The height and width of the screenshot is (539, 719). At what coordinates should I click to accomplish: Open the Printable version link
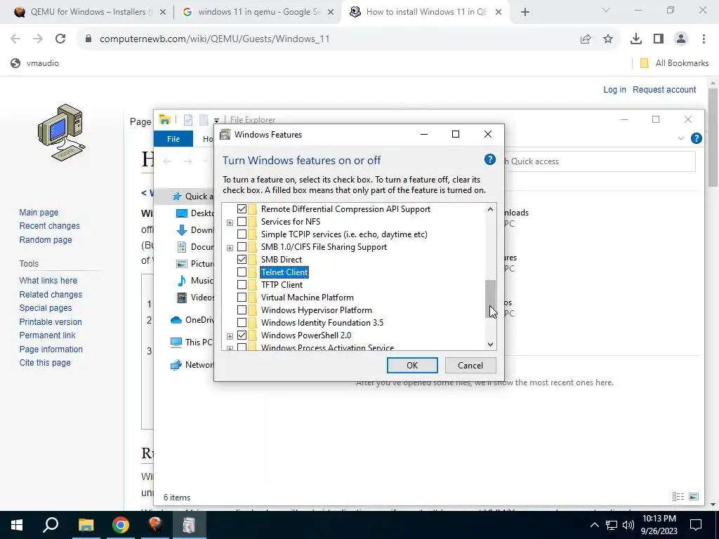pyautogui.click(x=51, y=321)
